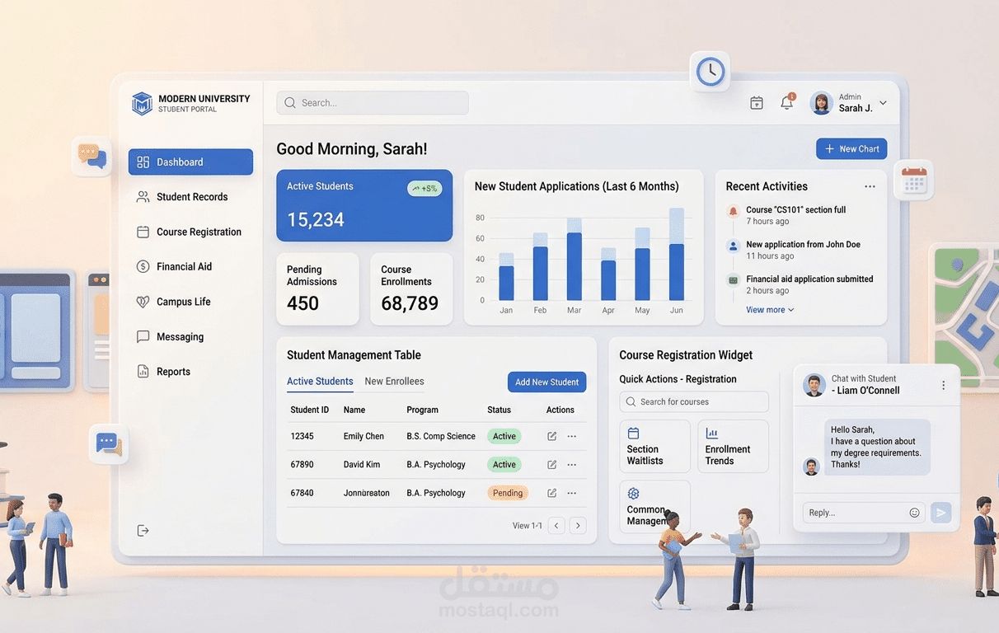
Task: Open Reports from the sidebar
Action: pyautogui.click(x=190, y=372)
